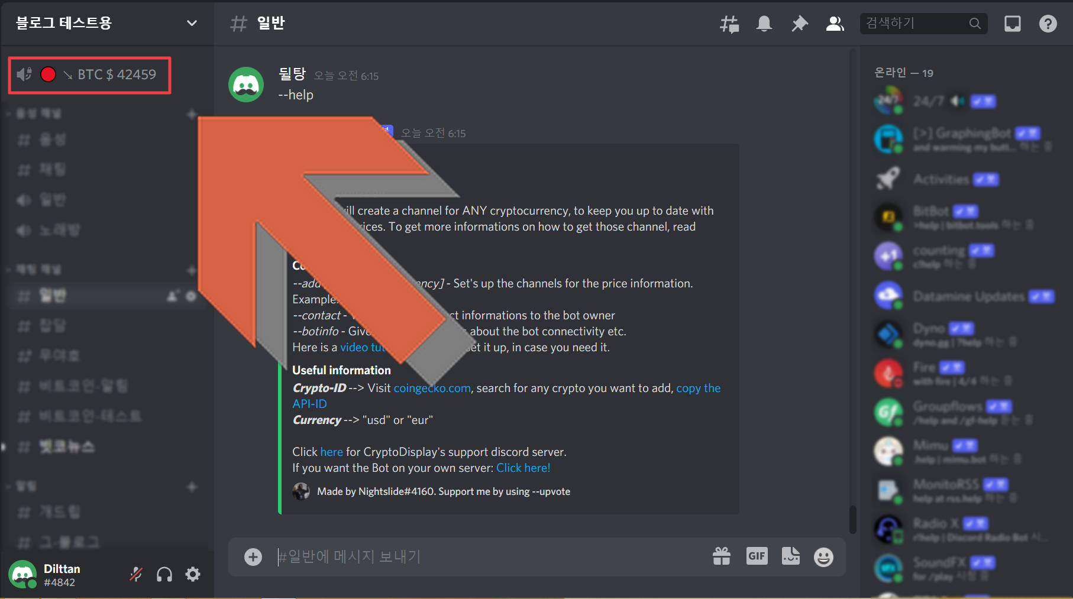
Task: Open the Datamine Updates cloud avatar
Action: pos(888,295)
